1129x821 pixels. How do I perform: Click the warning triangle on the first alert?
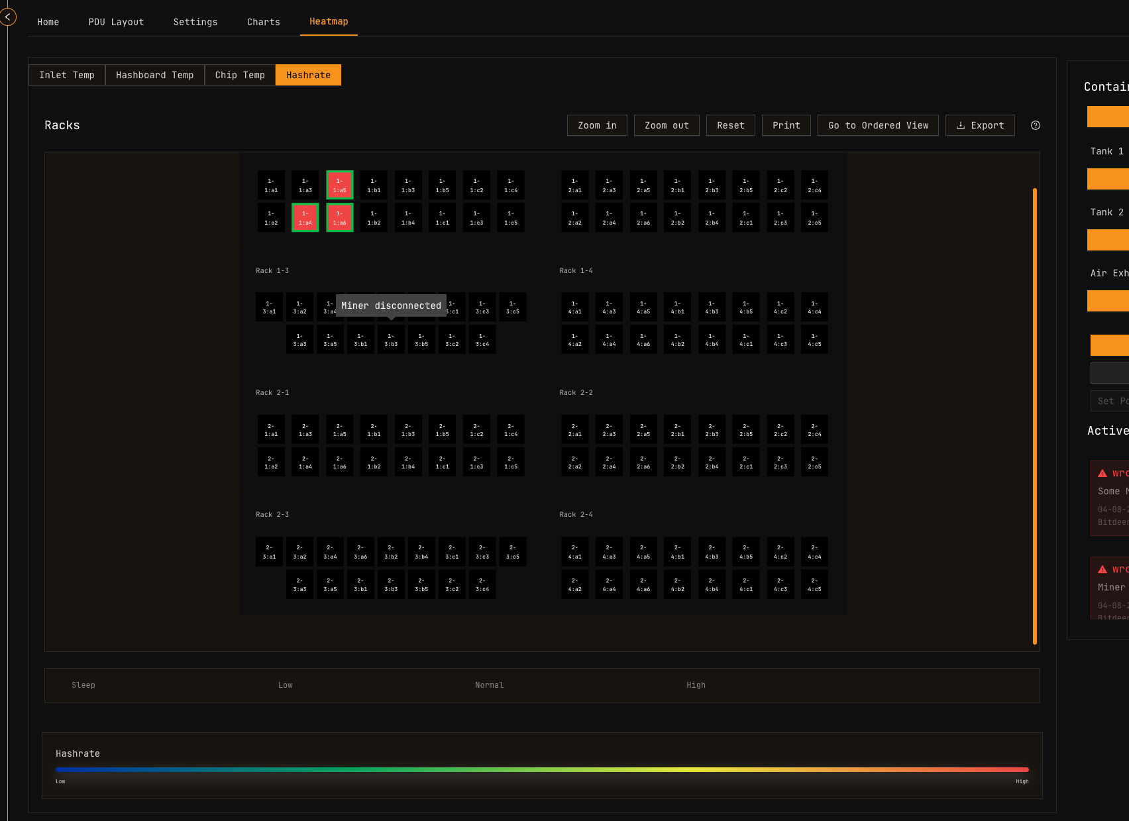coord(1102,472)
